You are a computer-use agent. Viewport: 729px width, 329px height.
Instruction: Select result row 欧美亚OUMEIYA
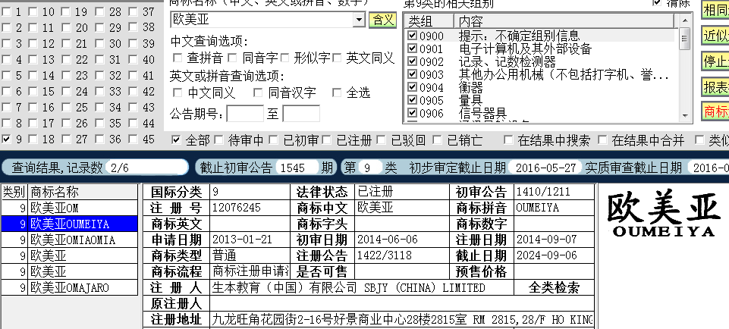(70, 224)
